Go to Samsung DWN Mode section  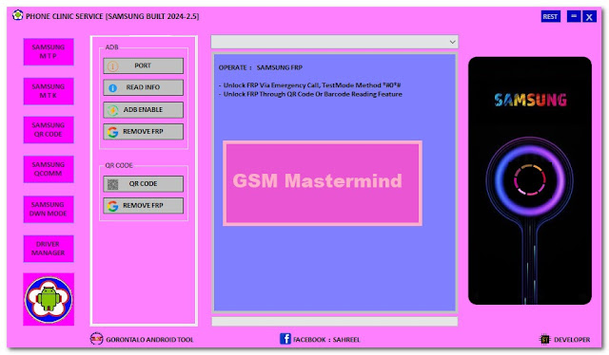click(x=49, y=209)
